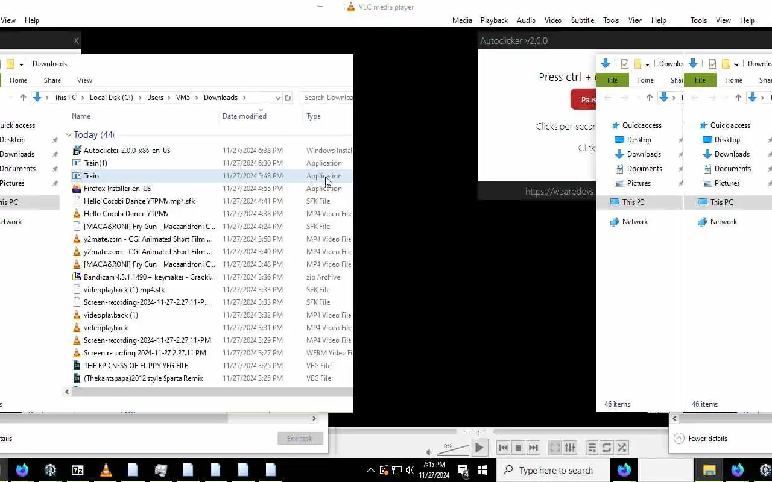Toggle VLC shuffle random button
Screen dimensions: 772x482
tap(622, 448)
